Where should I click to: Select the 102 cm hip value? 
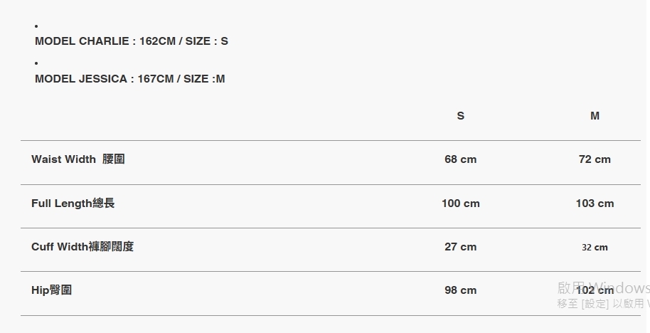click(x=595, y=291)
